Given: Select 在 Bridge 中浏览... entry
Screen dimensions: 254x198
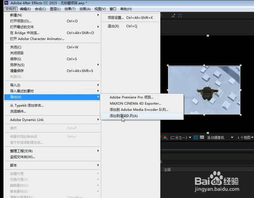Looking at the screenshot, I should coord(52,33).
